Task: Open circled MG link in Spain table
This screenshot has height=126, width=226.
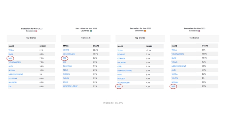Action: 119,87
